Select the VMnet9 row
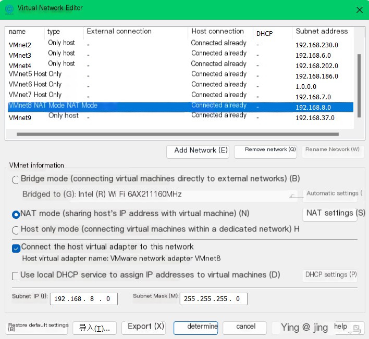The image size is (369, 339). (x=180, y=116)
